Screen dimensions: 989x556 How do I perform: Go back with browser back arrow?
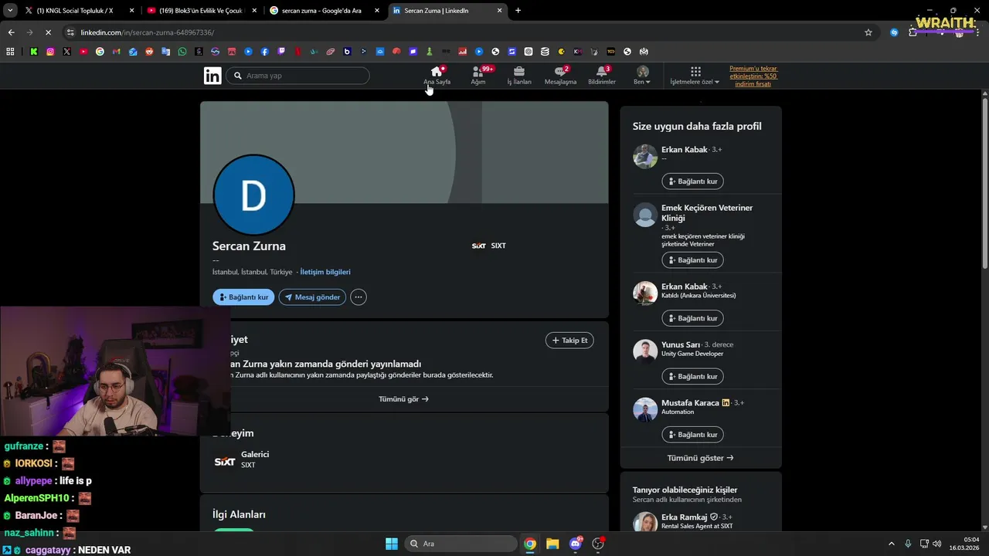(11, 32)
